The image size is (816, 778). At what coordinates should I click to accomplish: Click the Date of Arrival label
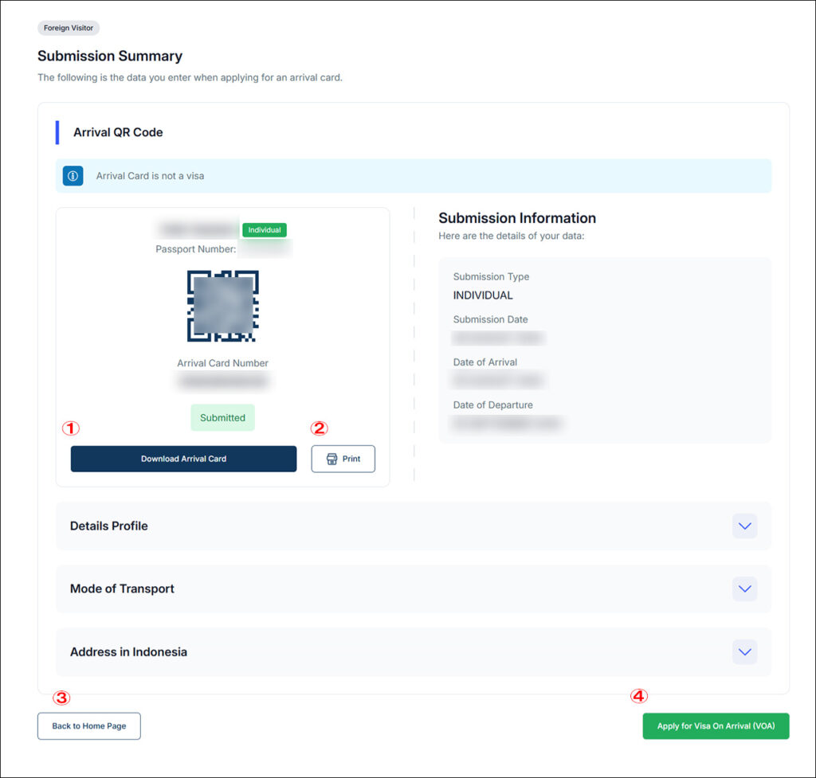[485, 362]
